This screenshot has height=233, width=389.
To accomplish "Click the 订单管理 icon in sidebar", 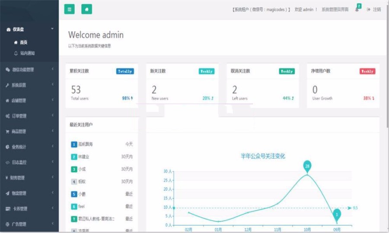I will pyautogui.click(x=8, y=116).
